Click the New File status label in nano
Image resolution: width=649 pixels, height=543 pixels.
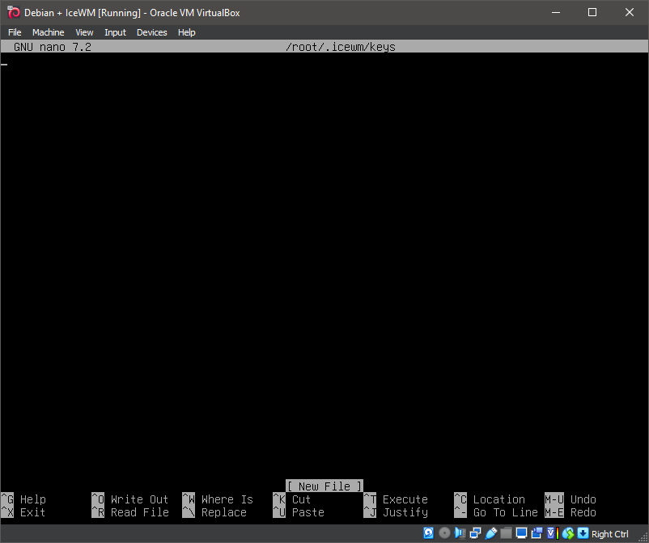click(x=324, y=485)
